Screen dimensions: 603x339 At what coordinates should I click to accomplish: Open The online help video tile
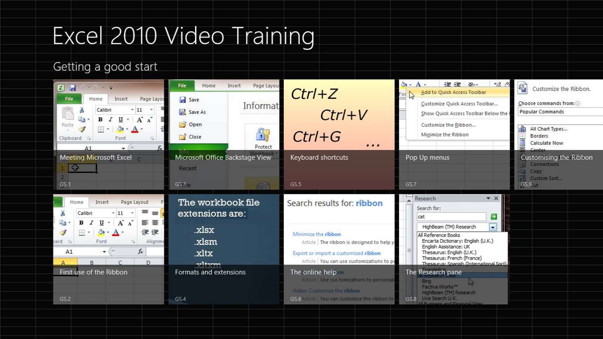339,249
